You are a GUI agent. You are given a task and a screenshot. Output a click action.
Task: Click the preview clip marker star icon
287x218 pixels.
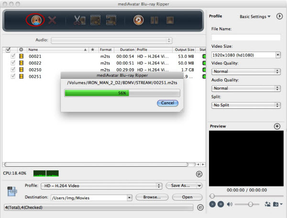tap(267, 204)
